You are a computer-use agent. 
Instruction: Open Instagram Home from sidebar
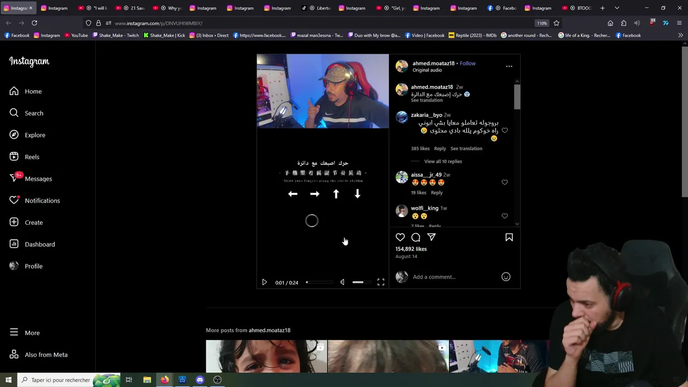pyautogui.click(x=26, y=91)
